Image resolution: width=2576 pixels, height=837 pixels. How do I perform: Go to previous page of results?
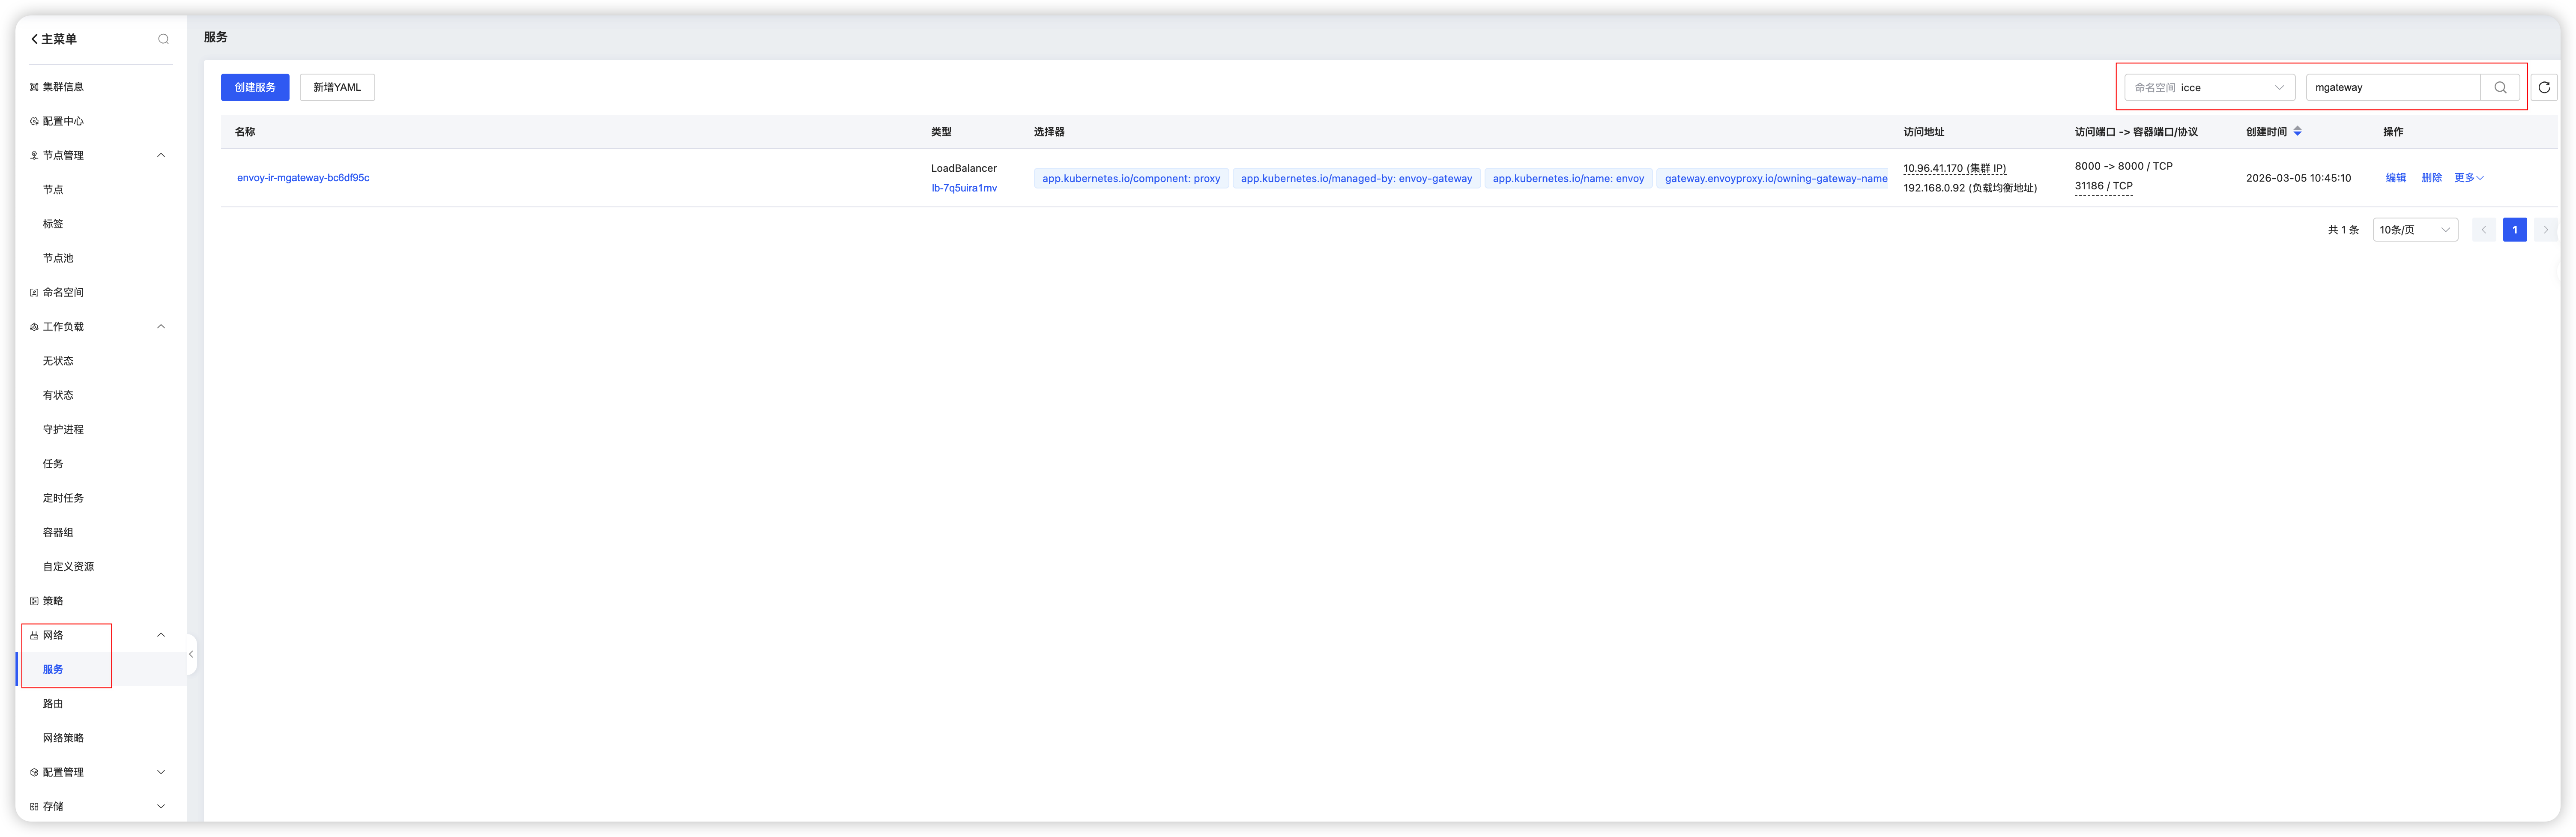[2483, 230]
